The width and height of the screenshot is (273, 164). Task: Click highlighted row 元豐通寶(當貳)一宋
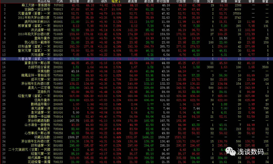tap(136, 59)
